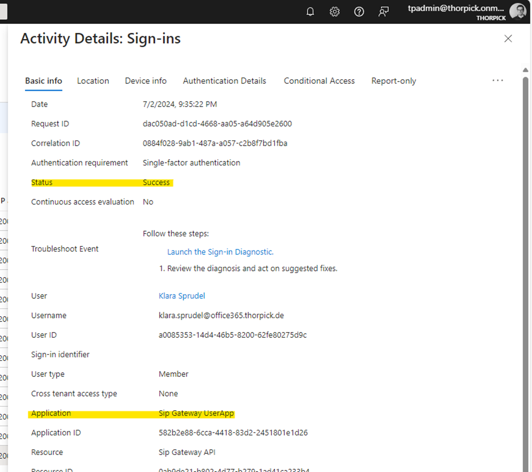Open the Authentication Details tab
This screenshot has height=472, width=532.
pyautogui.click(x=224, y=81)
